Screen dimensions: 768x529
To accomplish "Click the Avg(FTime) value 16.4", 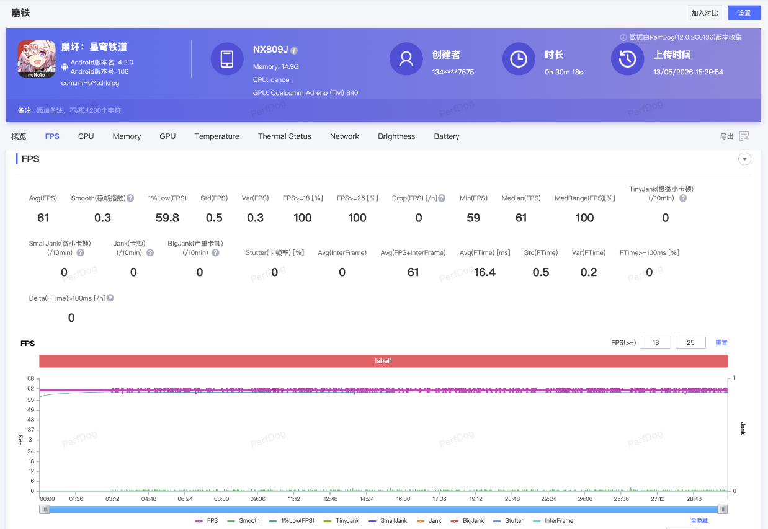I will pyautogui.click(x=484, y=272).
